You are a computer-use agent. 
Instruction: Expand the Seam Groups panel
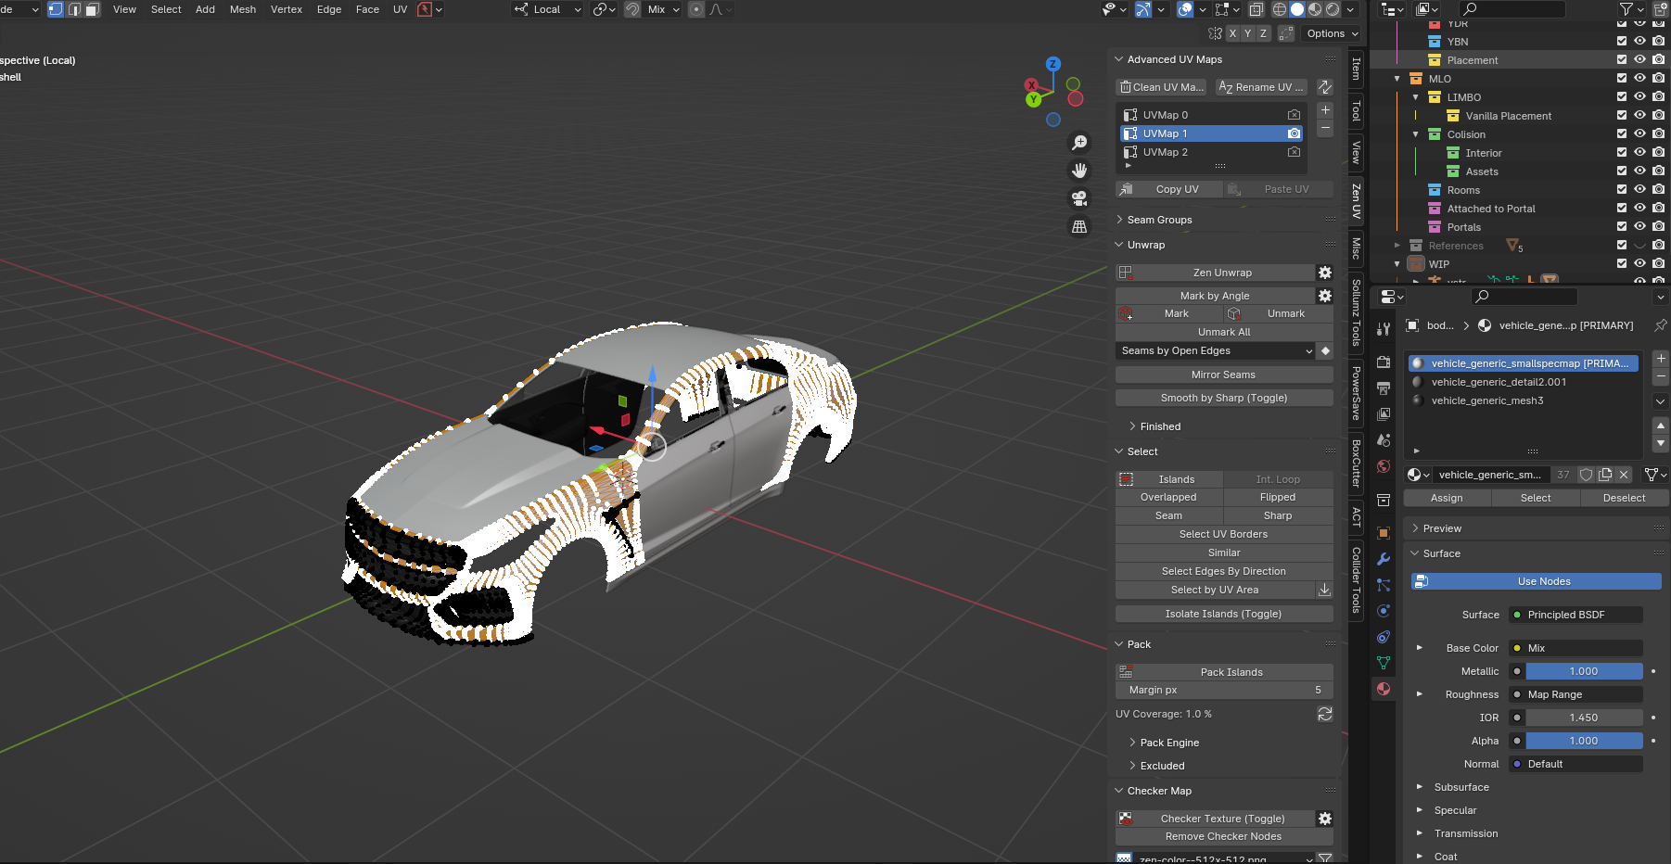pyautogui.click(x=1119, y=220)
